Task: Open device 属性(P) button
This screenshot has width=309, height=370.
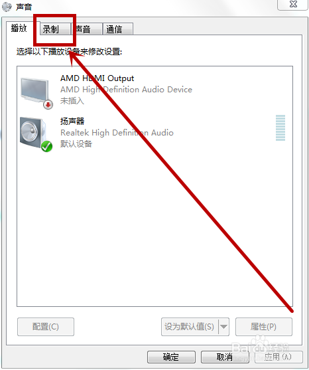Action: point(264,327)
